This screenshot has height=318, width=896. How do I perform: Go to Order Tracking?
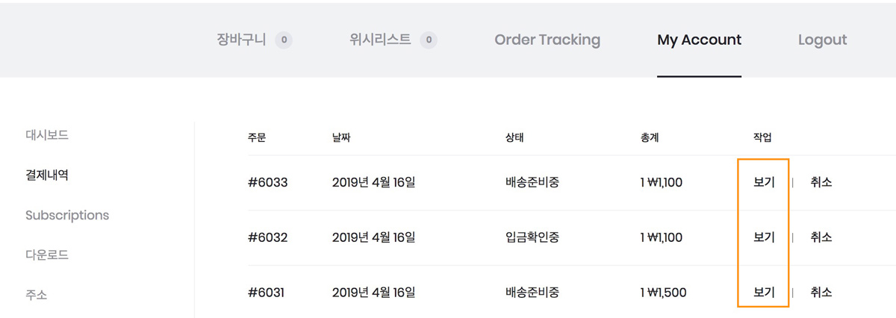[x=547, y=40]
